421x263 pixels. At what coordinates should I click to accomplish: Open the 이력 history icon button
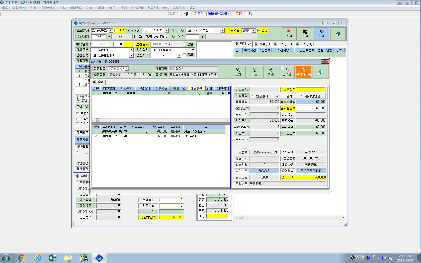tap(305, 34)
